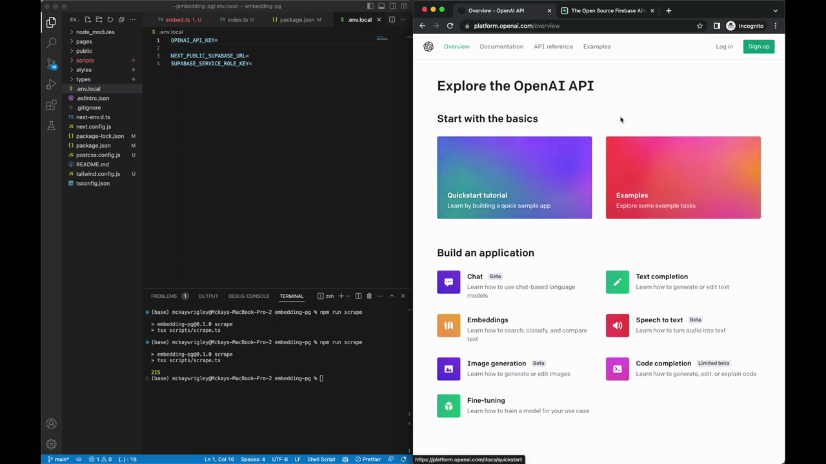Open the Explorer view in VS Code activity bar
The width and height of the screenshot is (826, 464).
(51, 23)
